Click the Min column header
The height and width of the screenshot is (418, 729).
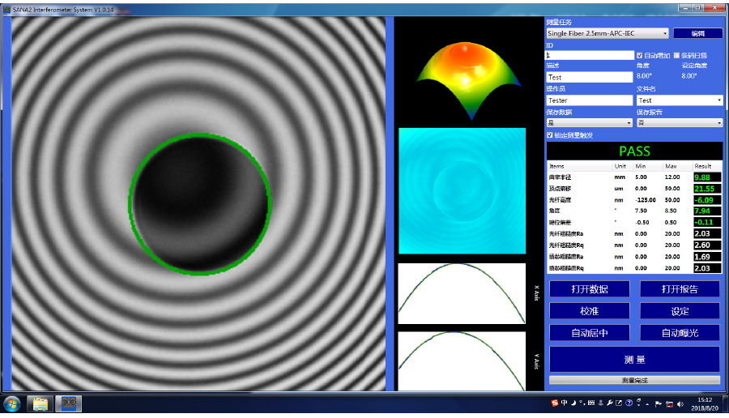click(x=640, y=166)
